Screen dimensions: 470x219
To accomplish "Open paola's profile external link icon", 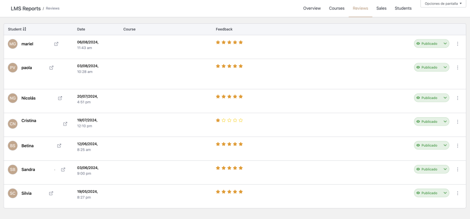I will tap(51, 68).
